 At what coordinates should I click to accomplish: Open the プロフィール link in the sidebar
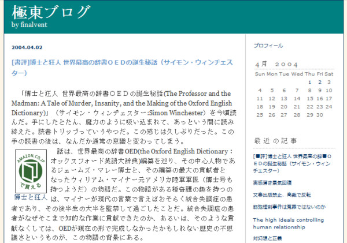point(268,46)
